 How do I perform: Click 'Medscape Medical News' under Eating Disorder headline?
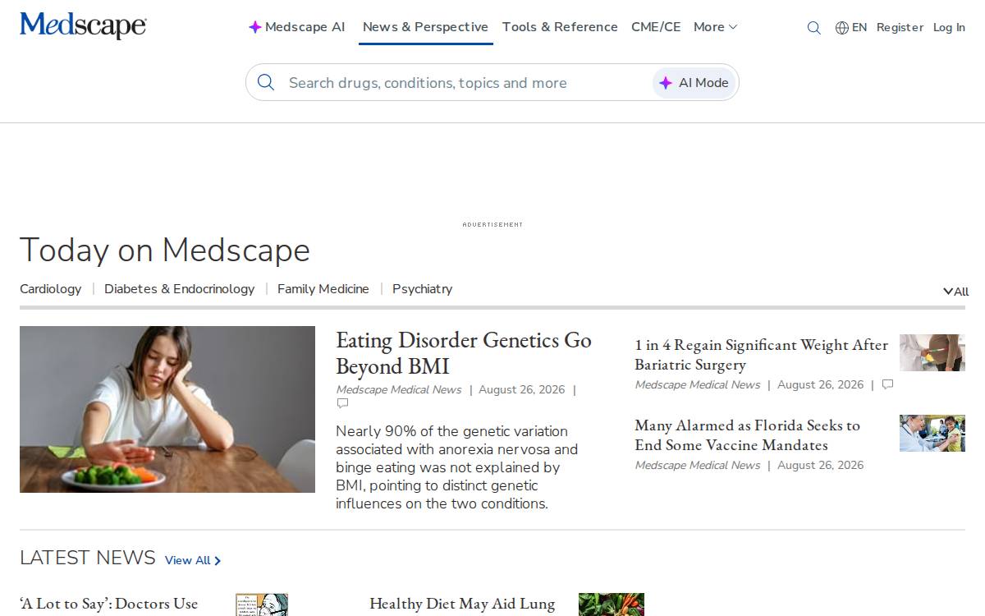(399, 389)
